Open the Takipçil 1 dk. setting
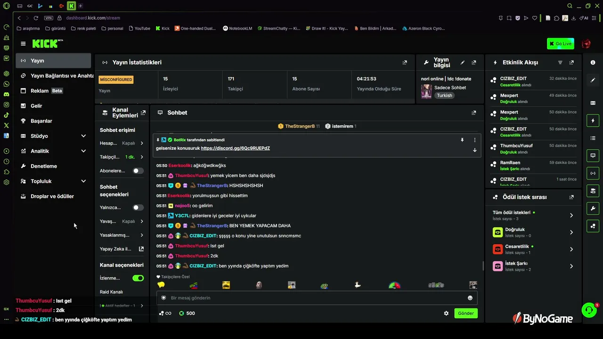603x339 pixels. coord(122,157)
